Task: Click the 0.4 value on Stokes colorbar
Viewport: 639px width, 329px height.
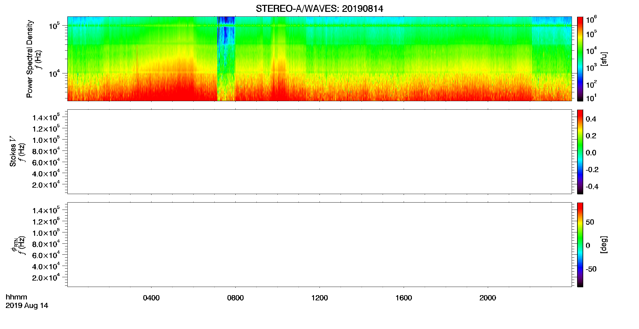Action: pos(591,119)
